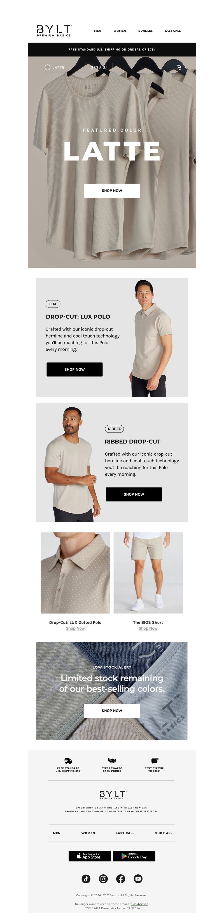224x924 pixels.
Task: Open the MEN menu in header
Action: 97,31
